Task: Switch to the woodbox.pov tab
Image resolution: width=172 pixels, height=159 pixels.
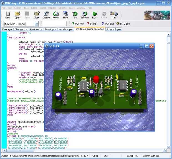Action: 66,29
